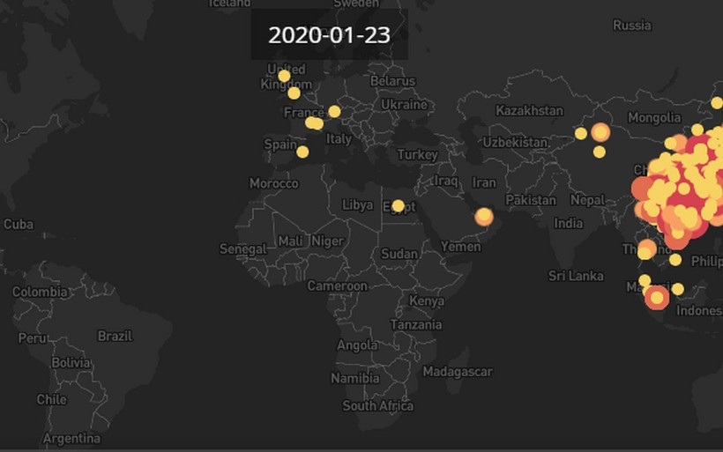Select the yellow marker just below United Kingdom label
This screenshot has height=452, width=723.
[x=294, y=93]
